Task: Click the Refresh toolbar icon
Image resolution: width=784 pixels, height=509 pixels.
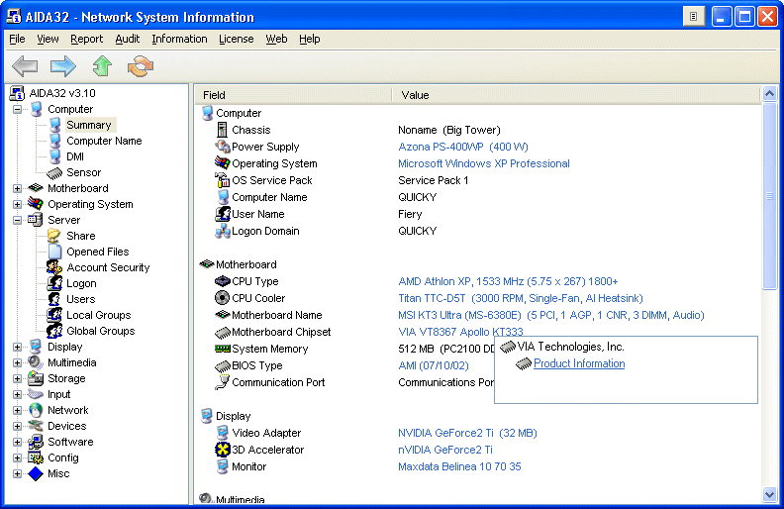Action: (x=140, y=66)
